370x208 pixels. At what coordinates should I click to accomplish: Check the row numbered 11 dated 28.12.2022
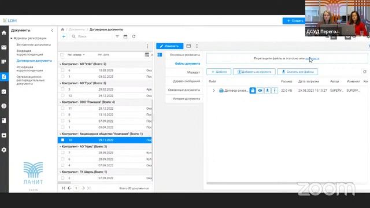point(62,109)
